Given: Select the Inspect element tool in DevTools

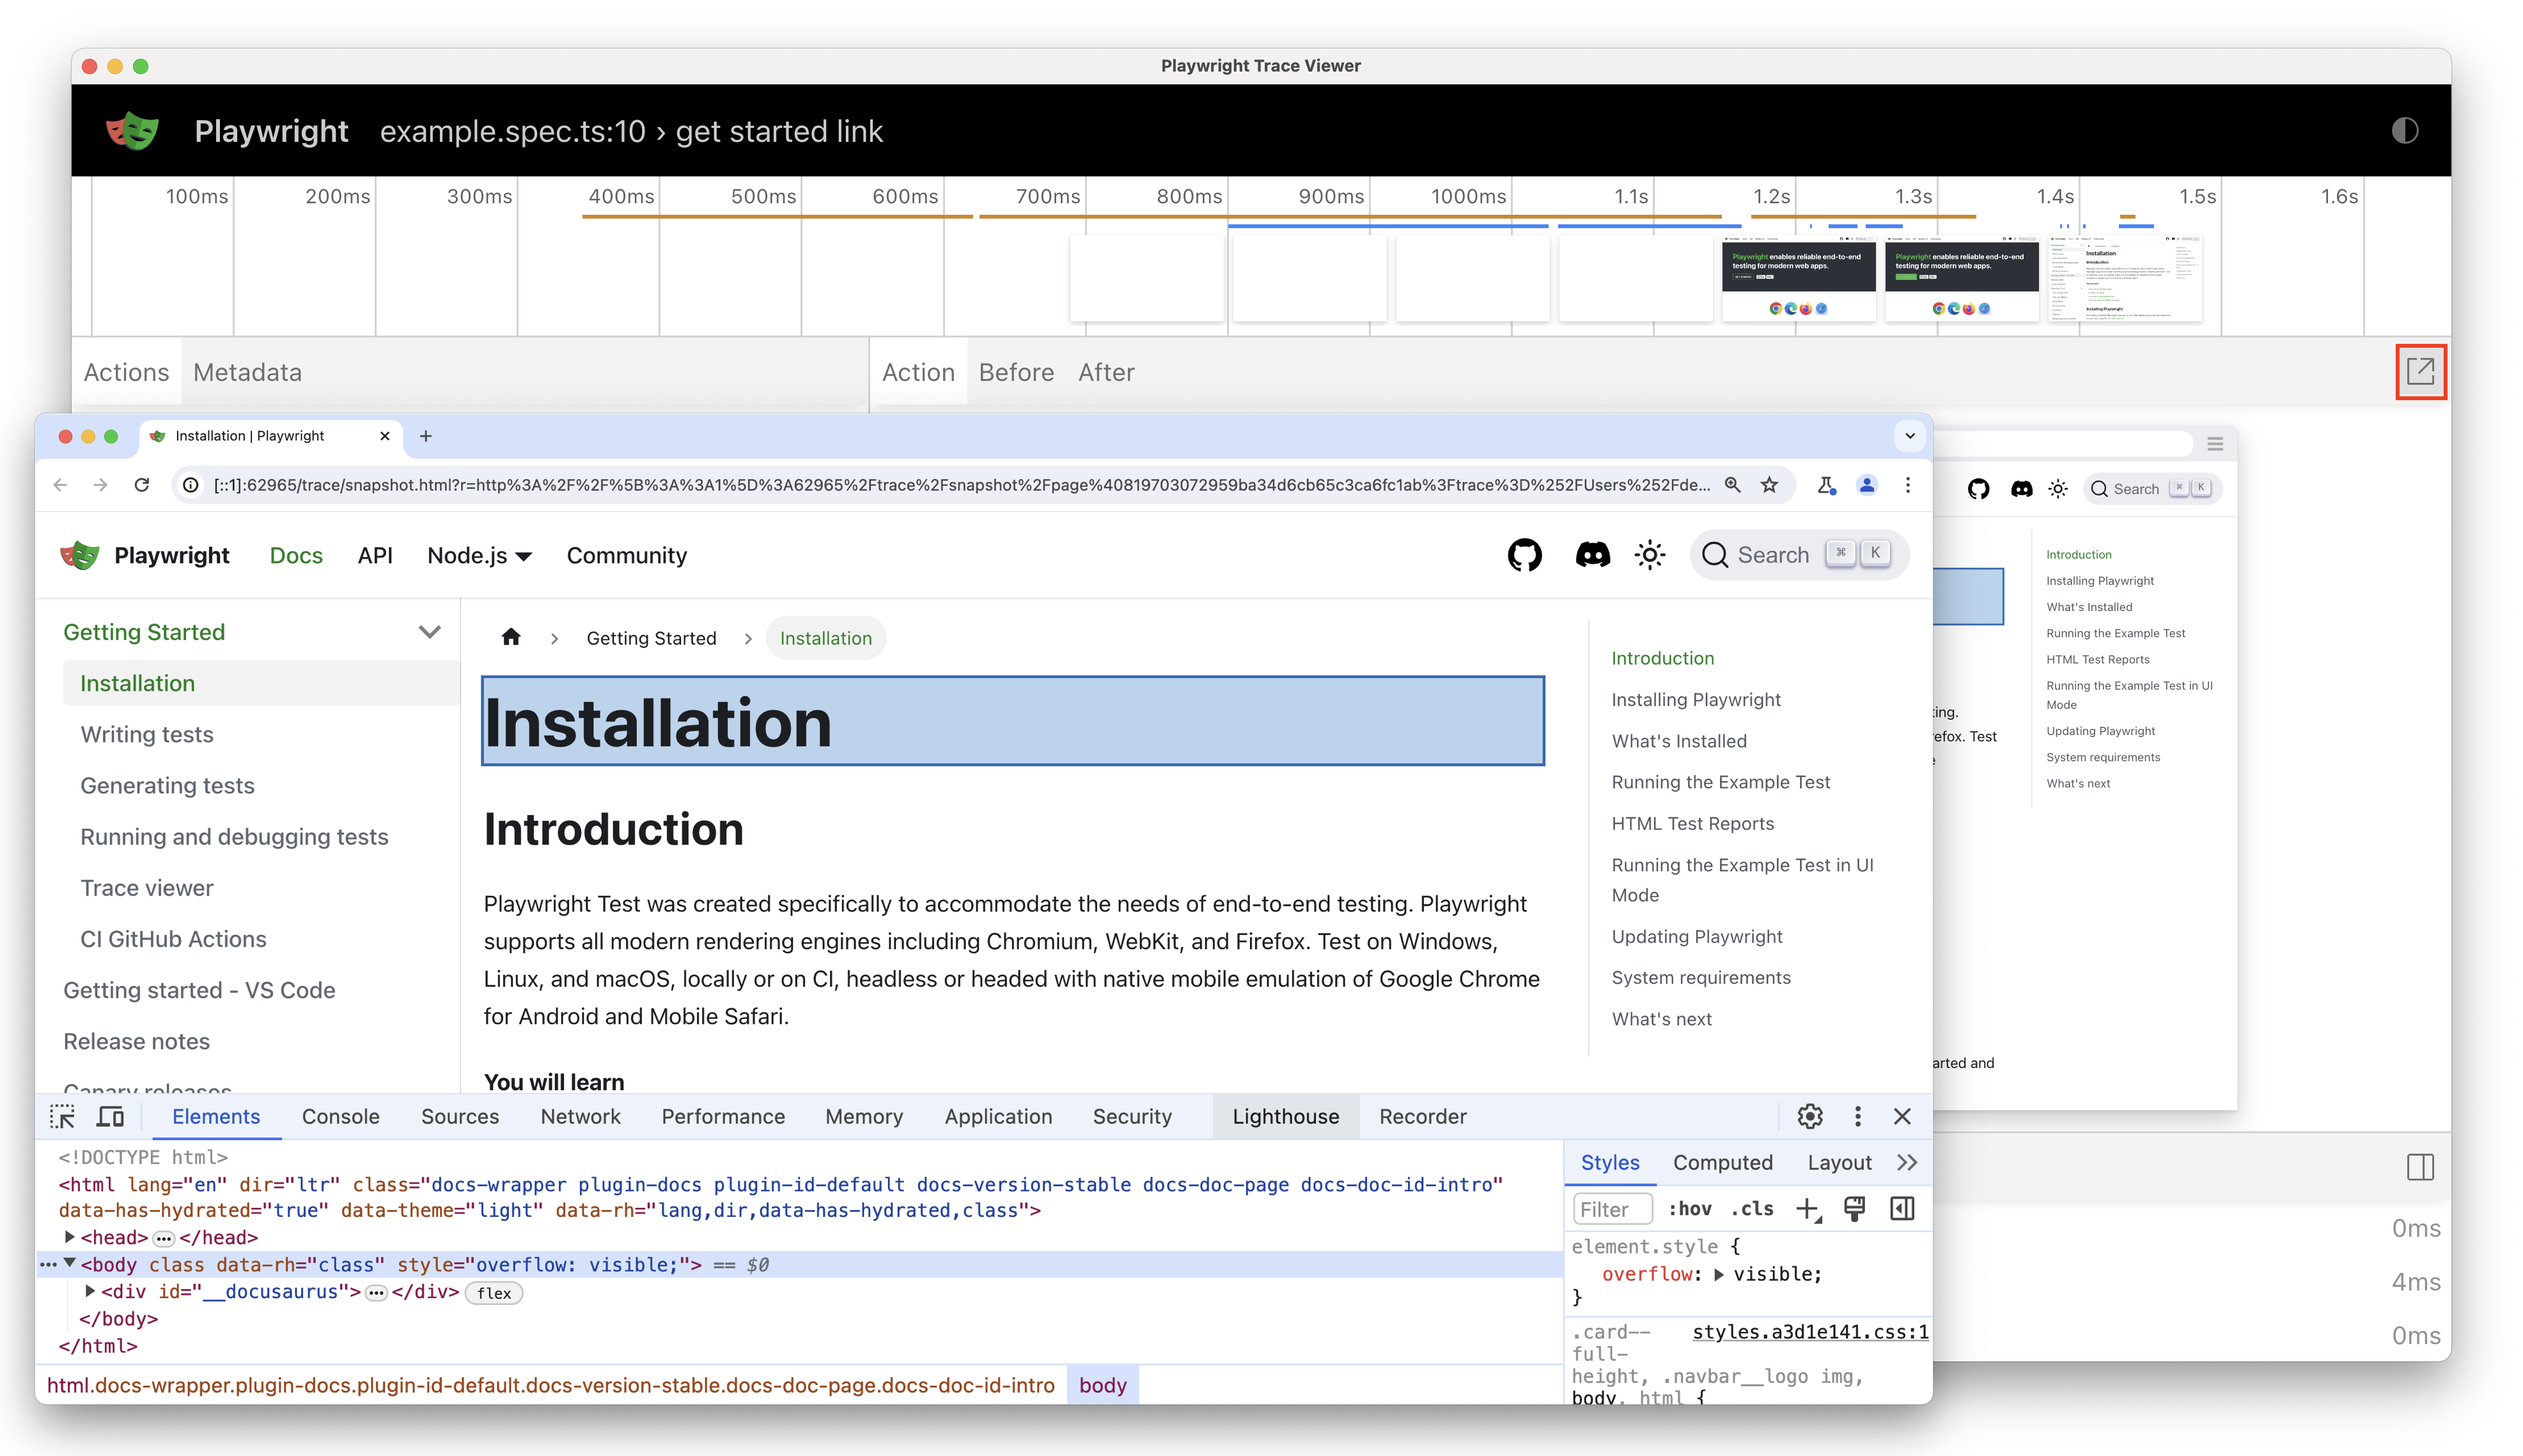Looking at the screenshot, I should pos(62,1116).
